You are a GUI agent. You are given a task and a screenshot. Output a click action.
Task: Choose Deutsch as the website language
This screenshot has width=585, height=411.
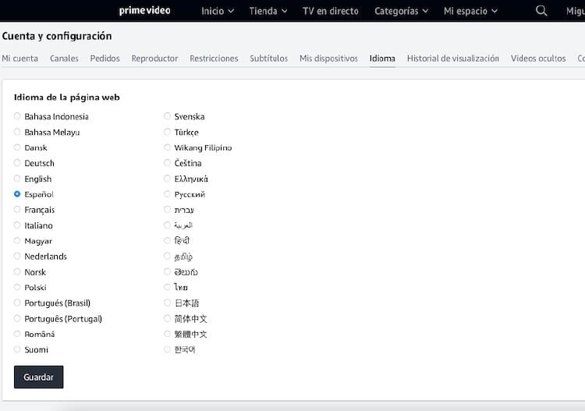(x=17, y=163)
